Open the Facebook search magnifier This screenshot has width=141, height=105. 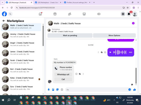pos(10,14)
